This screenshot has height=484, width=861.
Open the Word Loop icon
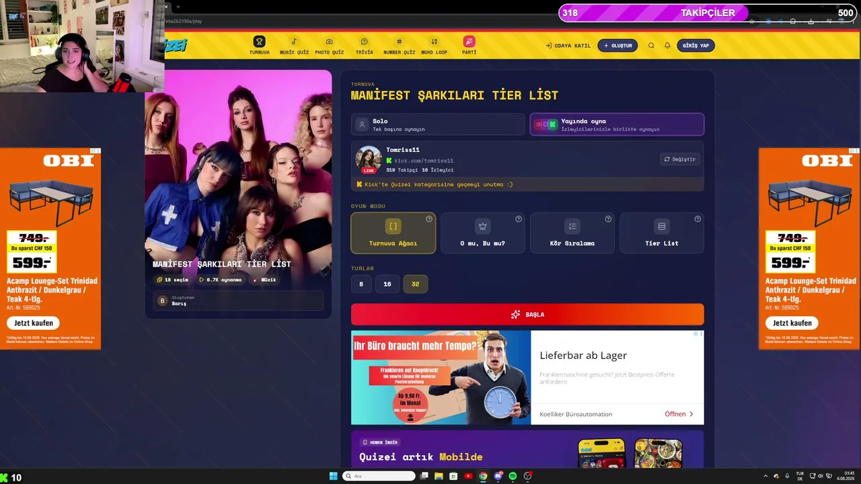(x=434, y=42)
